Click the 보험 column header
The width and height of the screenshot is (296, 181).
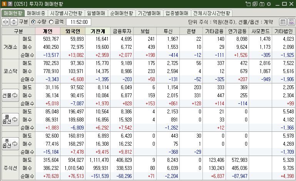point(145,31)
